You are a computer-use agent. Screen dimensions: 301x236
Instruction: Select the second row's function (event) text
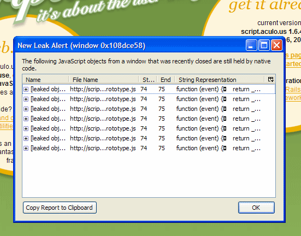pos(198,99)
